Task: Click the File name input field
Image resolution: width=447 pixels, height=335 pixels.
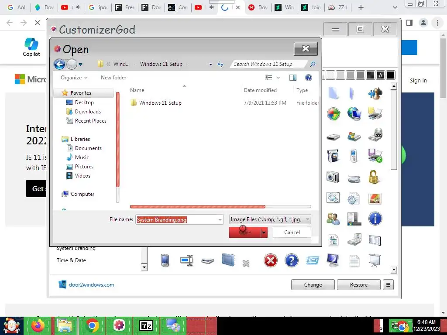Action: (176, 220)
